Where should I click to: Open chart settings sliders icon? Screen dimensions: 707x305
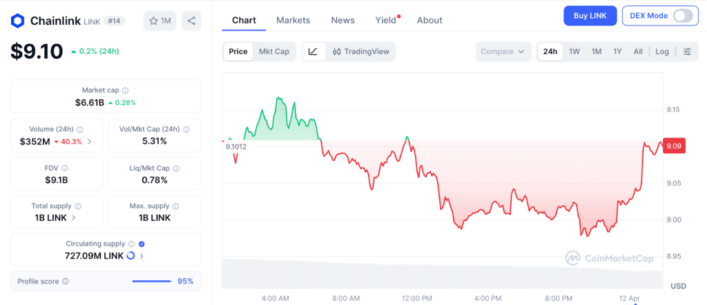(686, 52)
